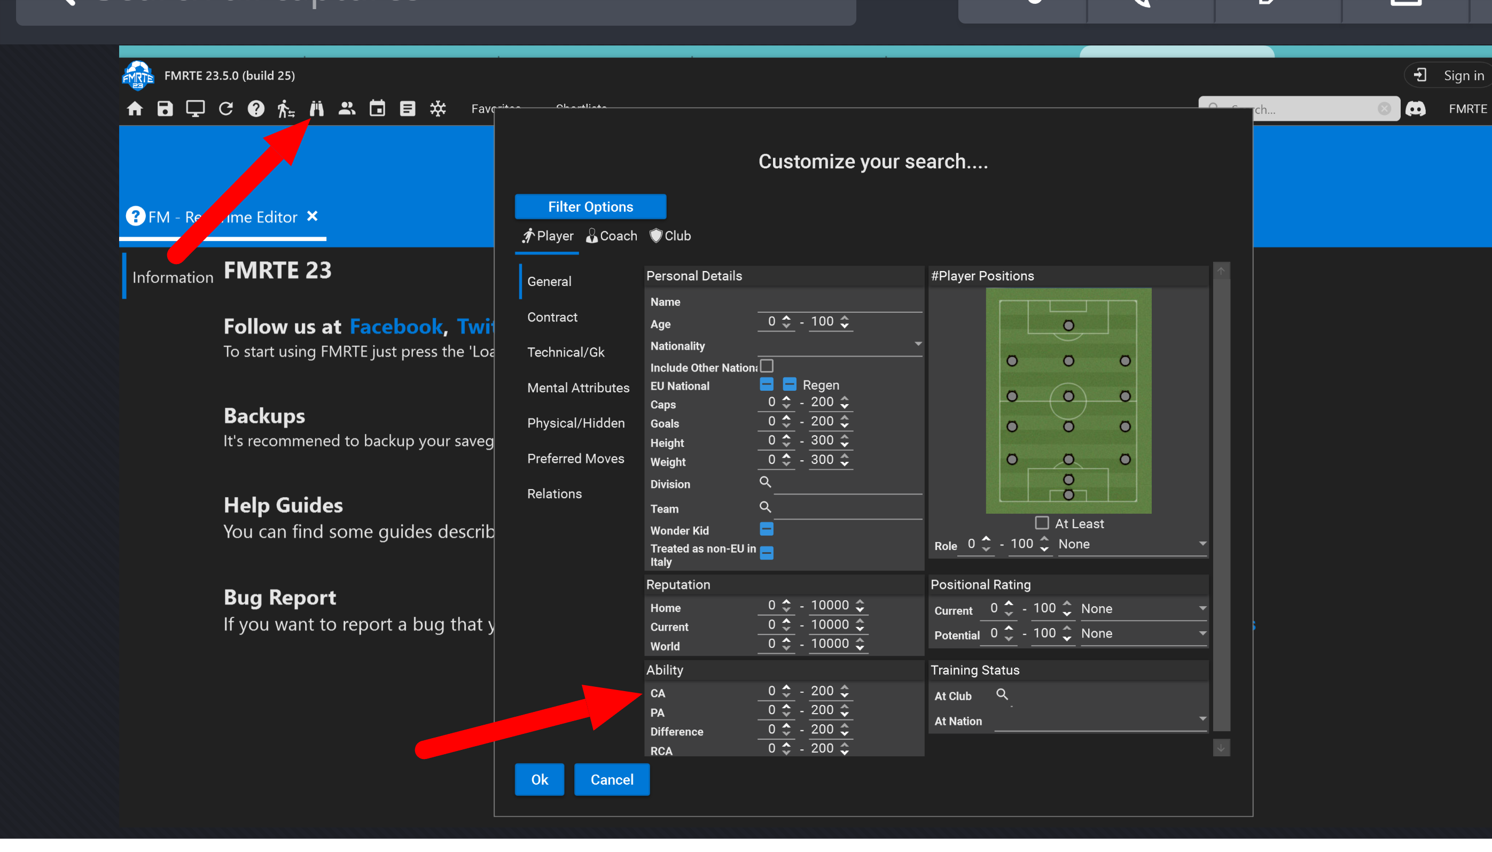Adjust Height maximum 300 stepper
This screenshot has height=852, width=1492.
(x=844, y=440)
